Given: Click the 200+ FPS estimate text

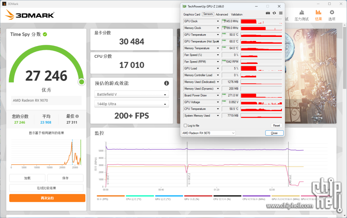Looking at the screenshot, I should (132, 116).
